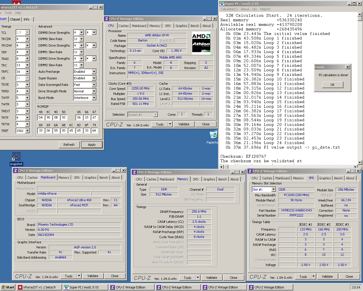Expand the Burst Mode Interleave dropdown
The image size is (363, 291).
[x=94, y=98]
